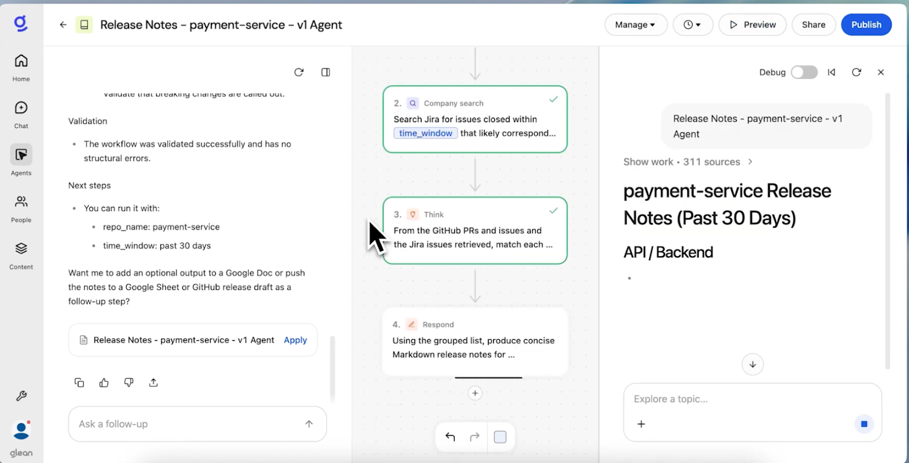
Task: Give thumbs down to response
Action: (x=129, y=383)
